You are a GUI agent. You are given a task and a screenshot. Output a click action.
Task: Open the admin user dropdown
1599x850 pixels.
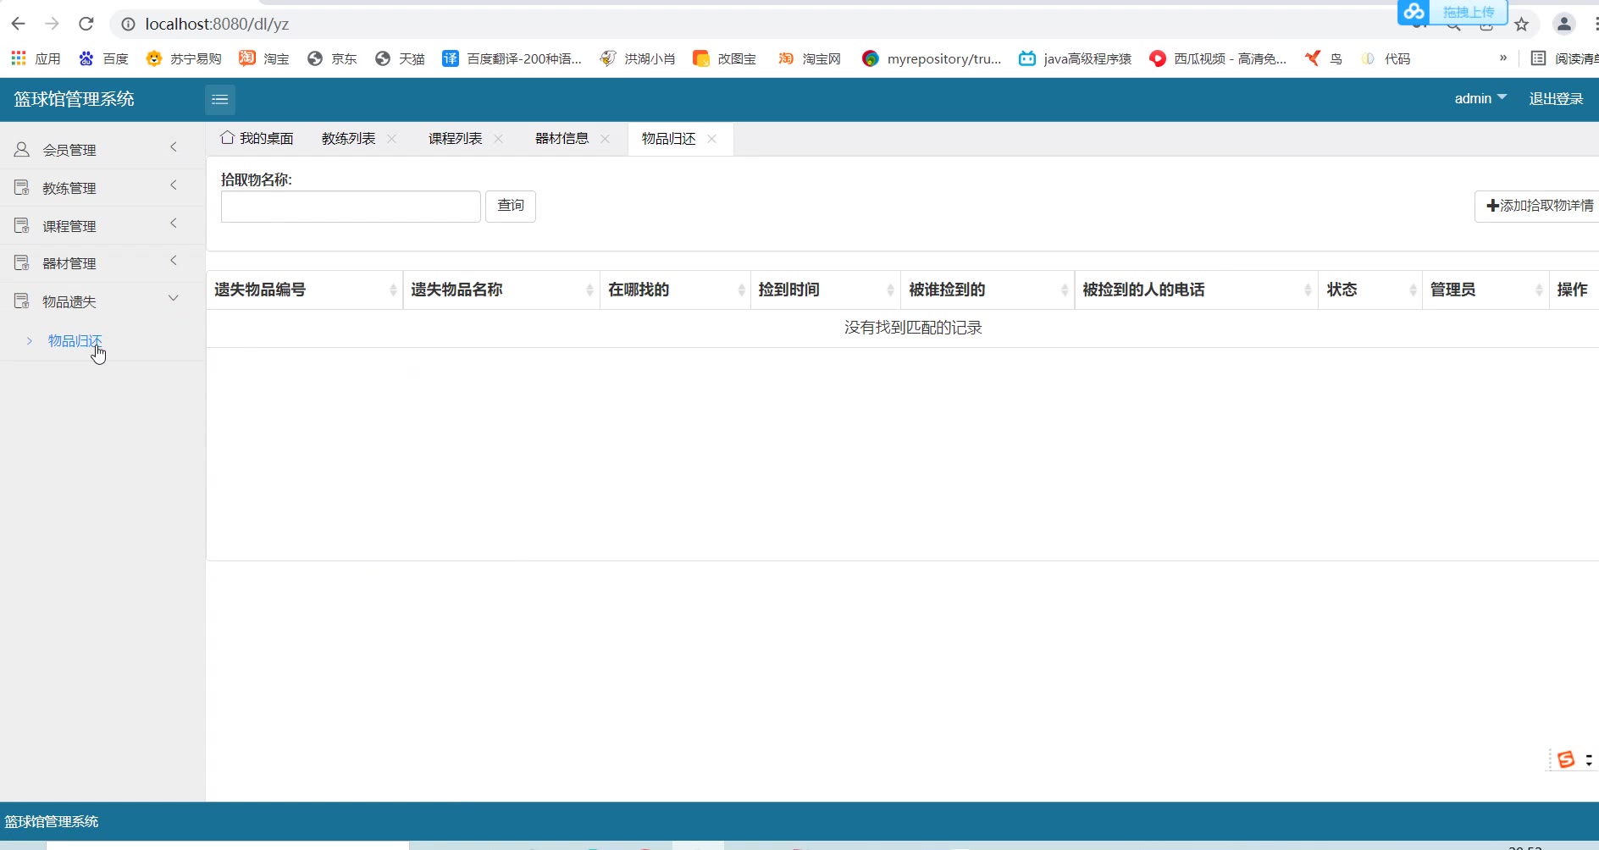(x=1480, y=99)
